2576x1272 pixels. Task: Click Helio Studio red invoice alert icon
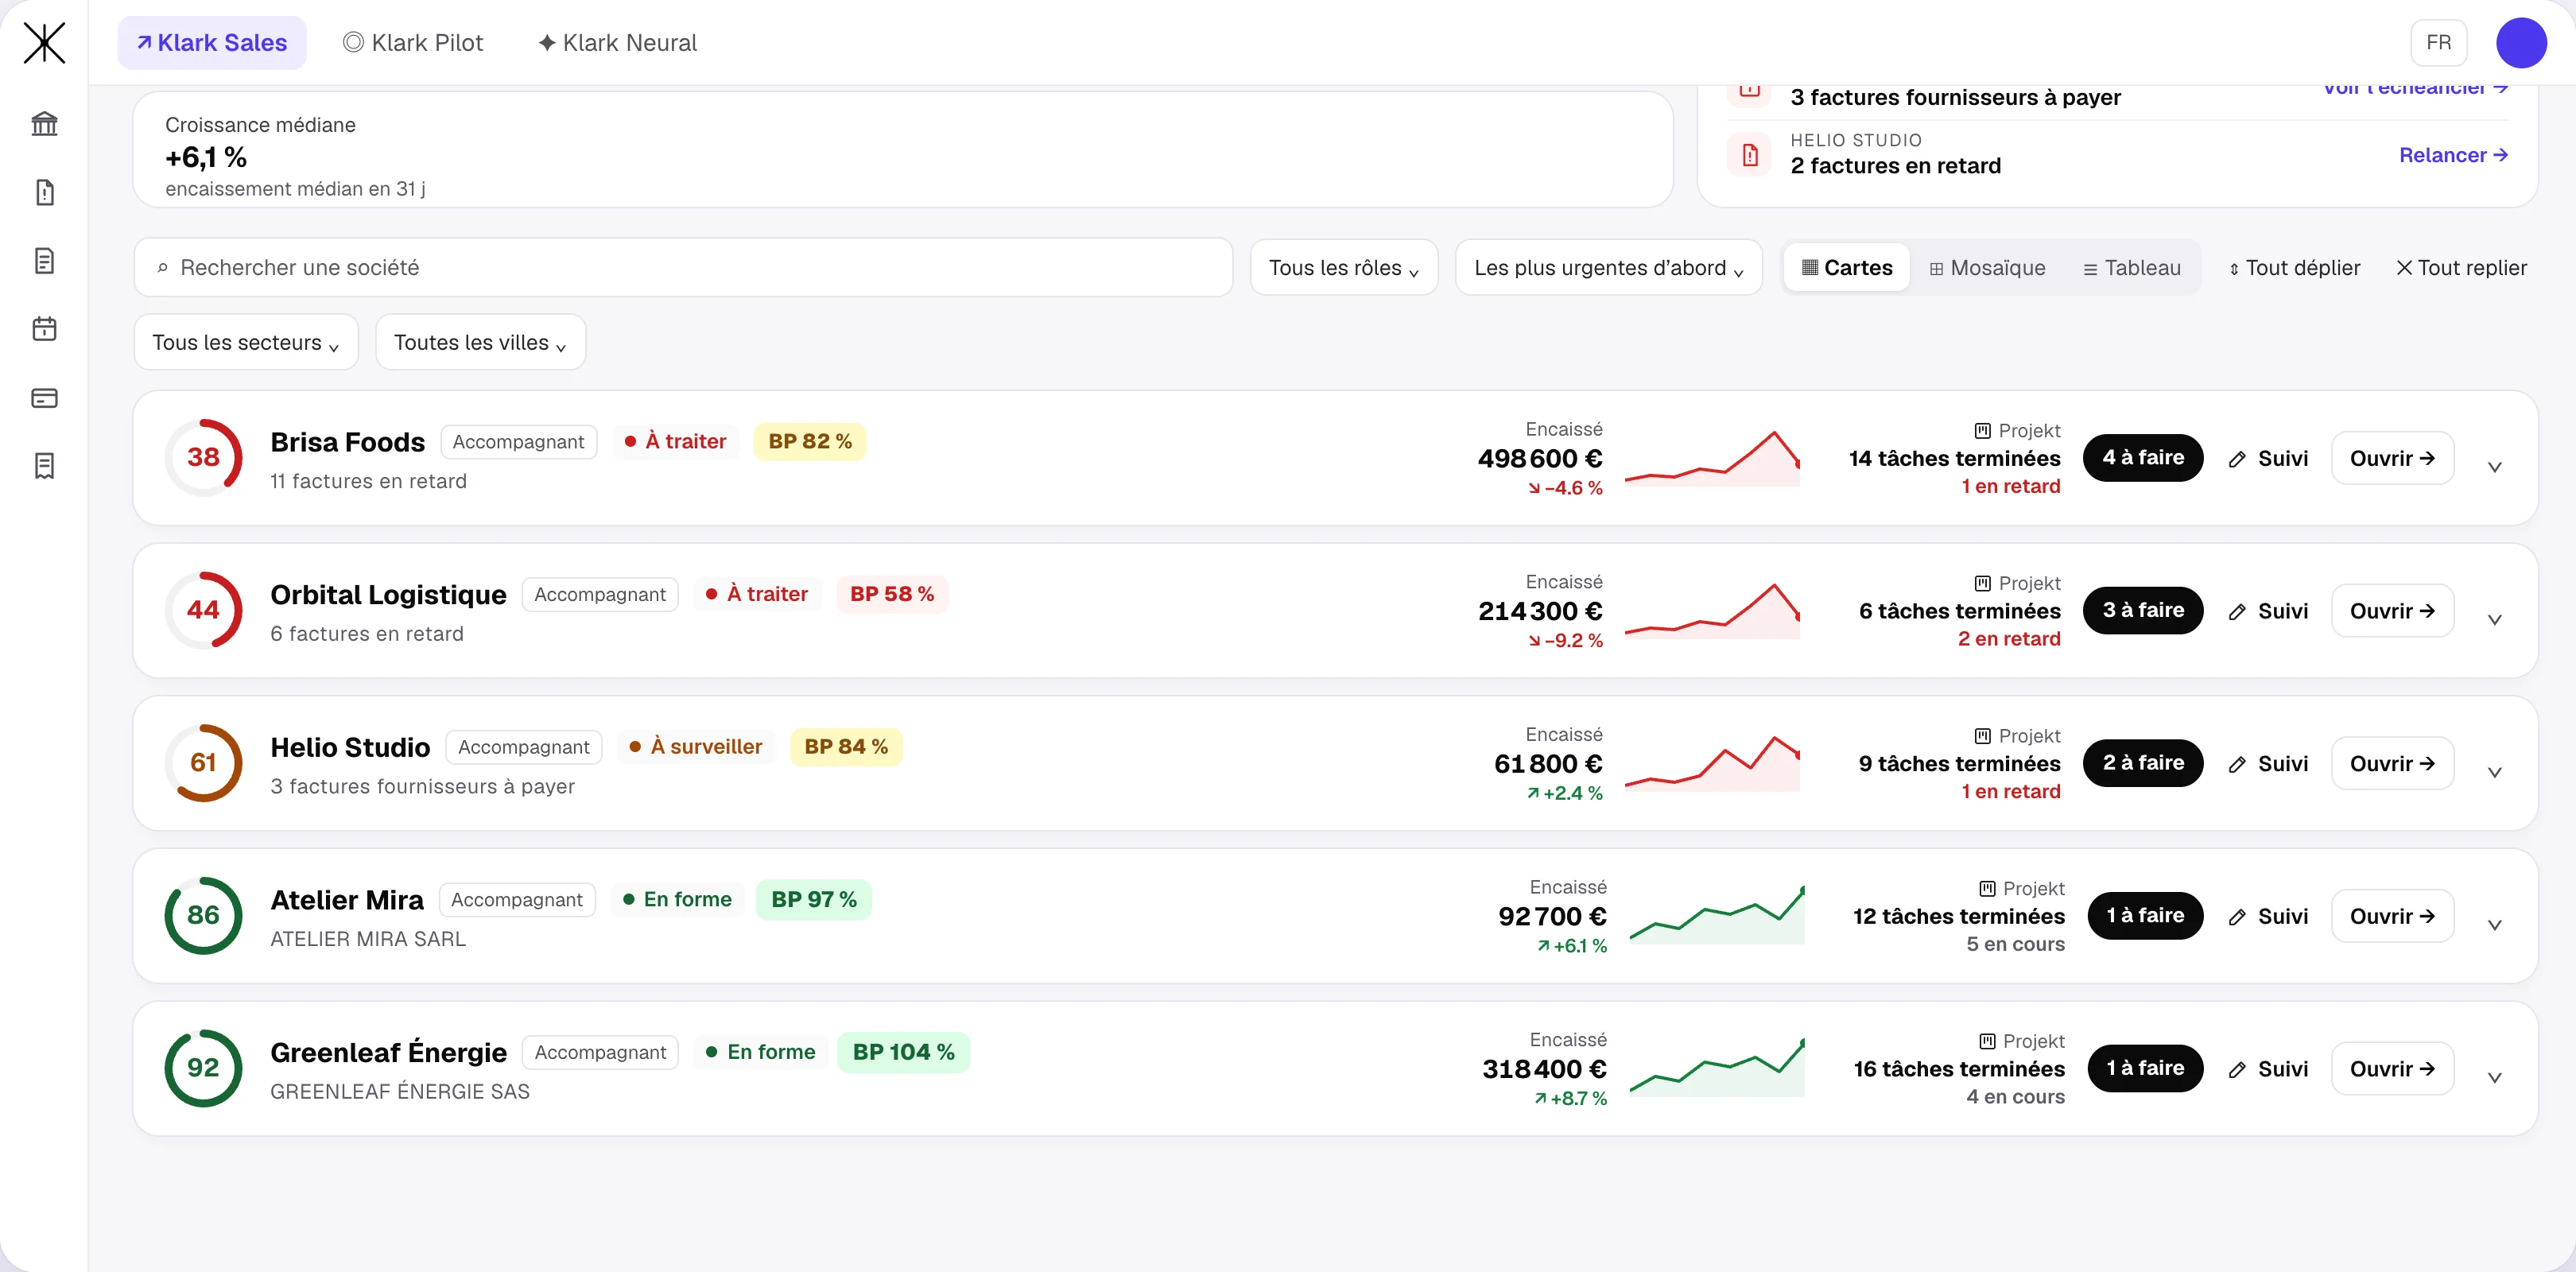click(x=1749, y=155)
